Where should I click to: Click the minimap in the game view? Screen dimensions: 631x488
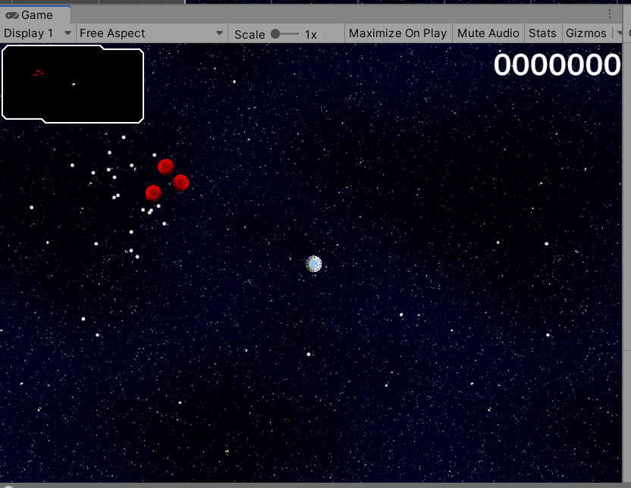[x=73, y=84]
